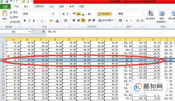Increase font size with large A icon
The image size is (175, 101).
[63, 14]
